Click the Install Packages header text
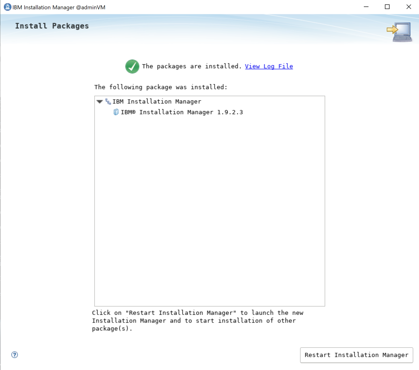Image resolution: width=419 pixels, height=370 pixels. (52, 26)
